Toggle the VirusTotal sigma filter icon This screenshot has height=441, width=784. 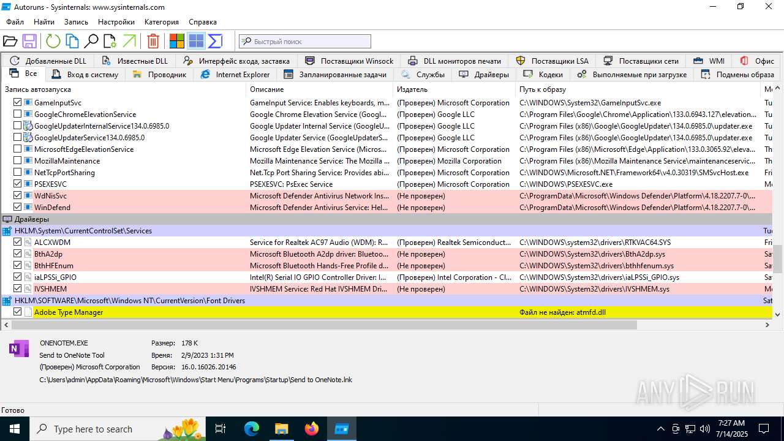(x=215, y=41)
